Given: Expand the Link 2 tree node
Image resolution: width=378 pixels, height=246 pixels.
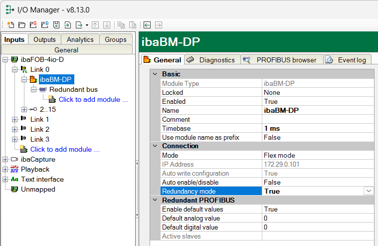Looking at the screenshot, I should (14, 130).
